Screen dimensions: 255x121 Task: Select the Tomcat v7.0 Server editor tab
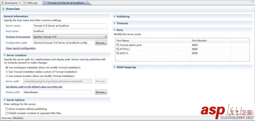(x=65, y=3)
